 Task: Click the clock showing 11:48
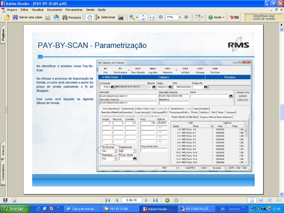[276, 209]
